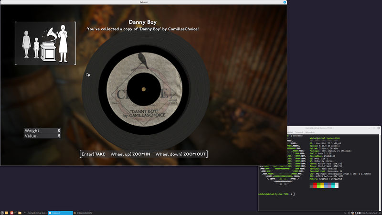Screen dimensions: 382x215
Task: Open the taskbar clock and date
Action: point(371,213)
